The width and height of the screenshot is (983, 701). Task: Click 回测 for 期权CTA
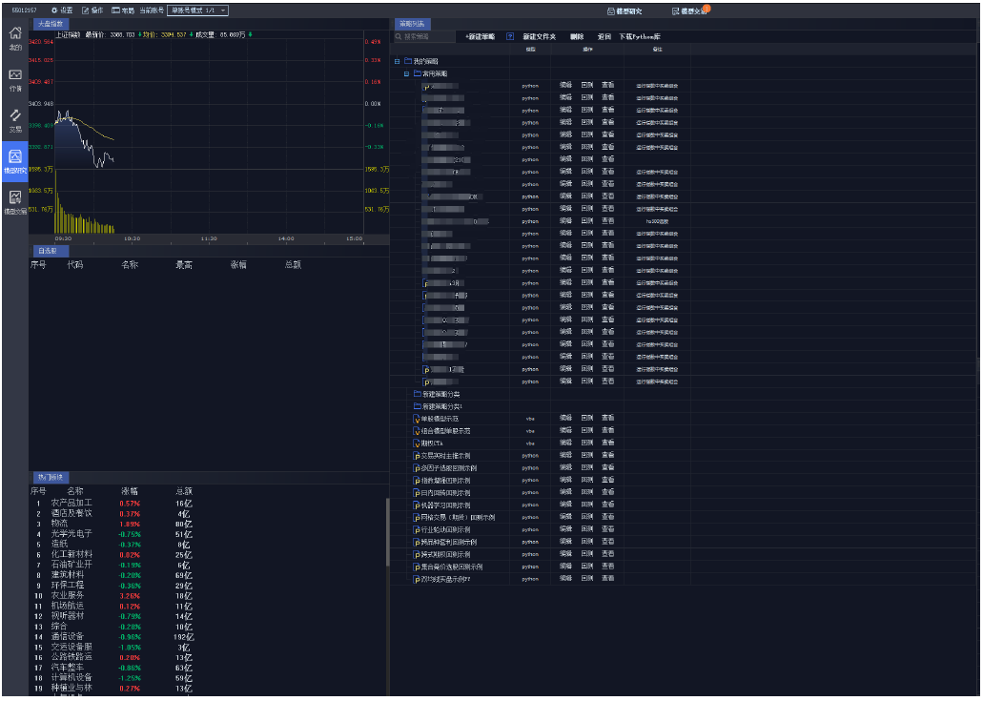coord(586,443)
